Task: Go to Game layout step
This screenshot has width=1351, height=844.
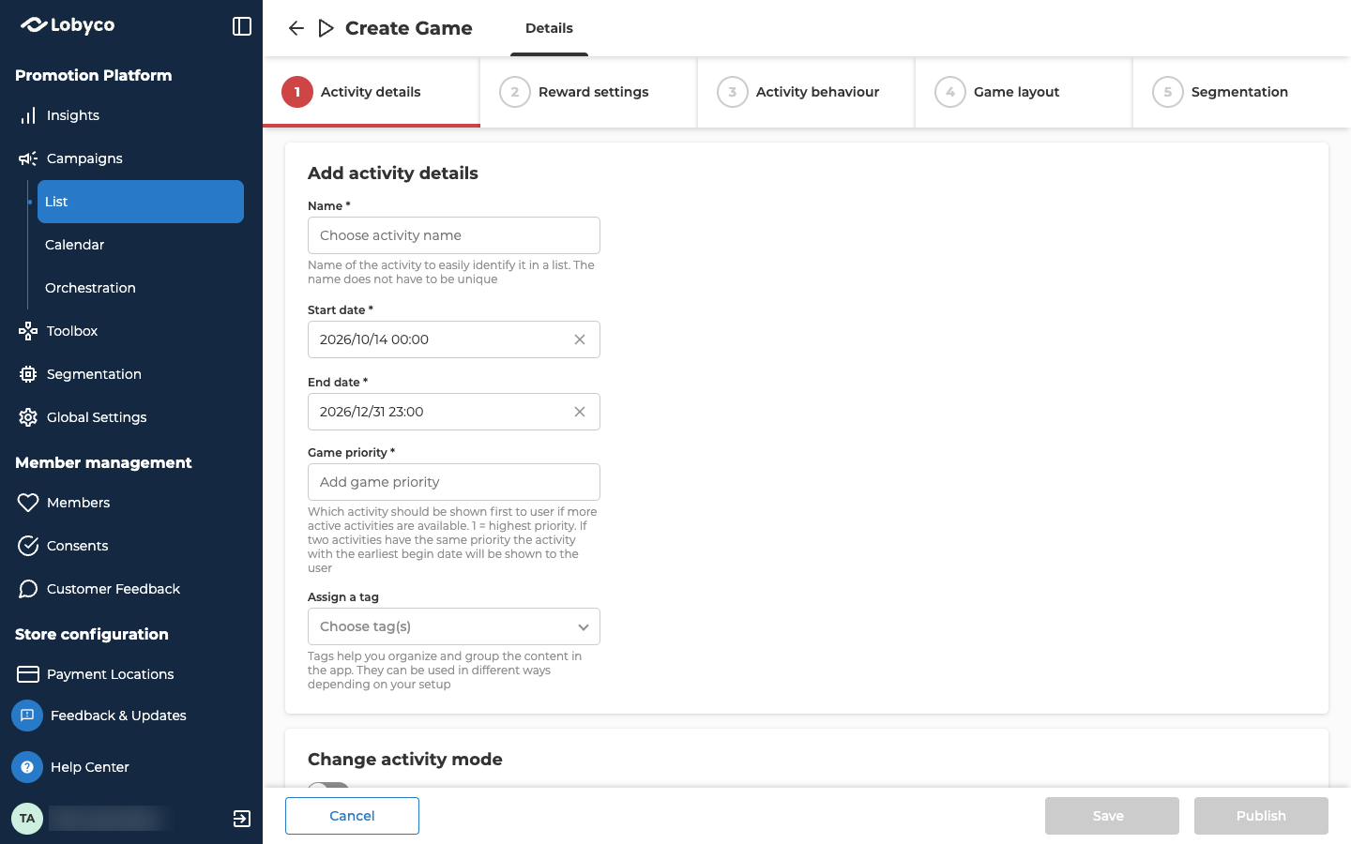Action: (1024, 92)
